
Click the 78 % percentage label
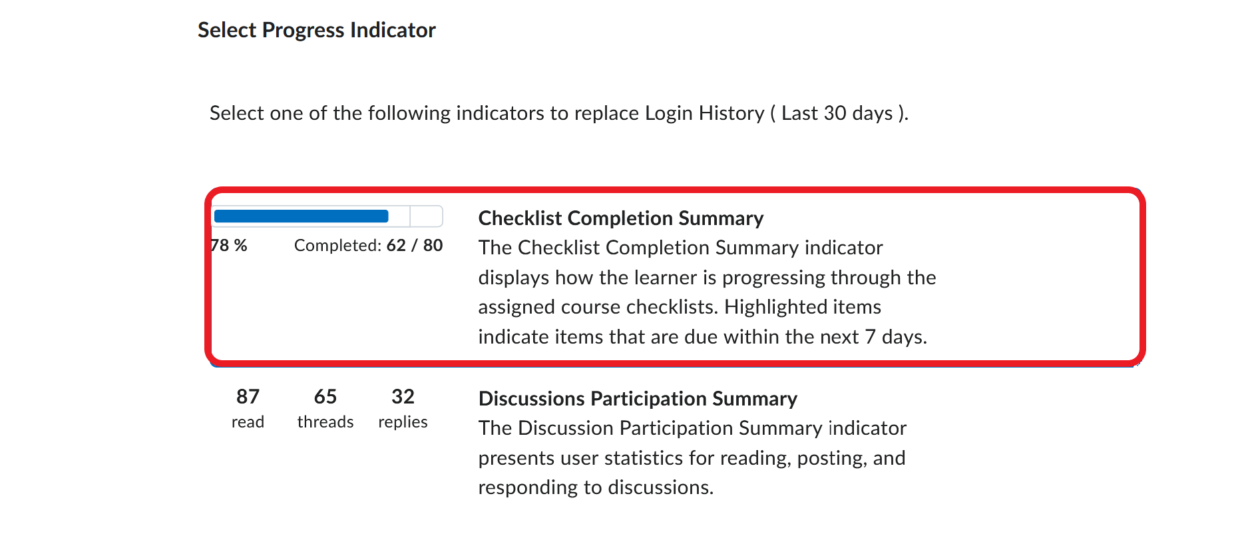point(228,245)
